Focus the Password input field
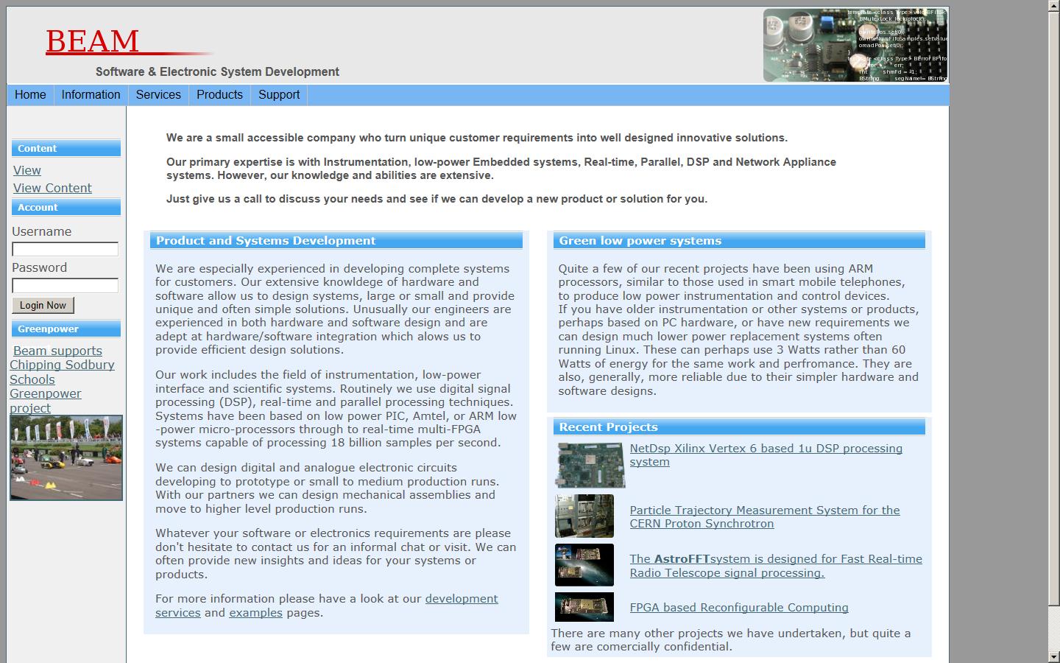Image resolution: width=1060 pixels, height=663 pixels. point(65,285)
